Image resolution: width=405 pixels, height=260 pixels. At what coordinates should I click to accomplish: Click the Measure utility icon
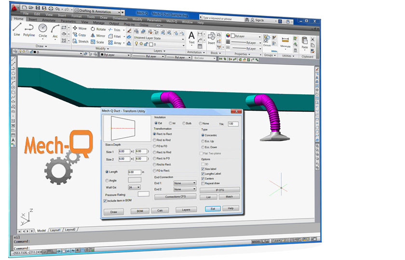285,42
